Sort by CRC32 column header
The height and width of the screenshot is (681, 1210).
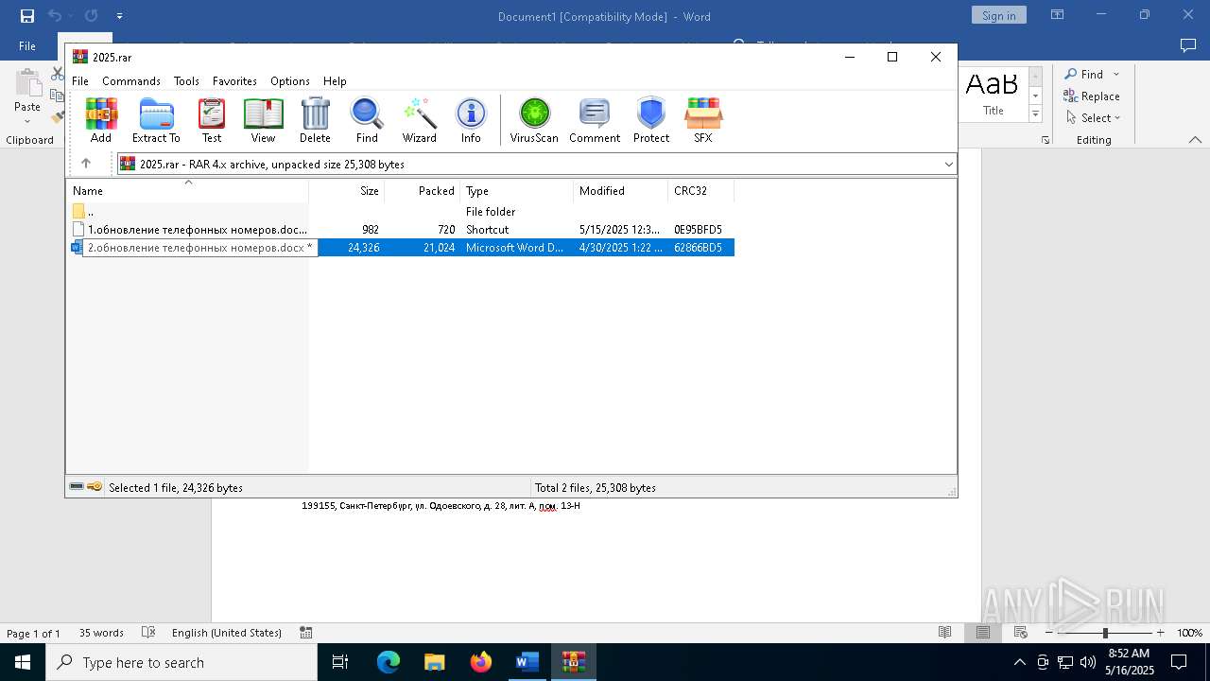(x=700, y=190)
